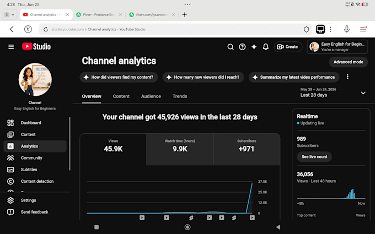Open the Easy English for Beginners account switcher

point(337,47)
